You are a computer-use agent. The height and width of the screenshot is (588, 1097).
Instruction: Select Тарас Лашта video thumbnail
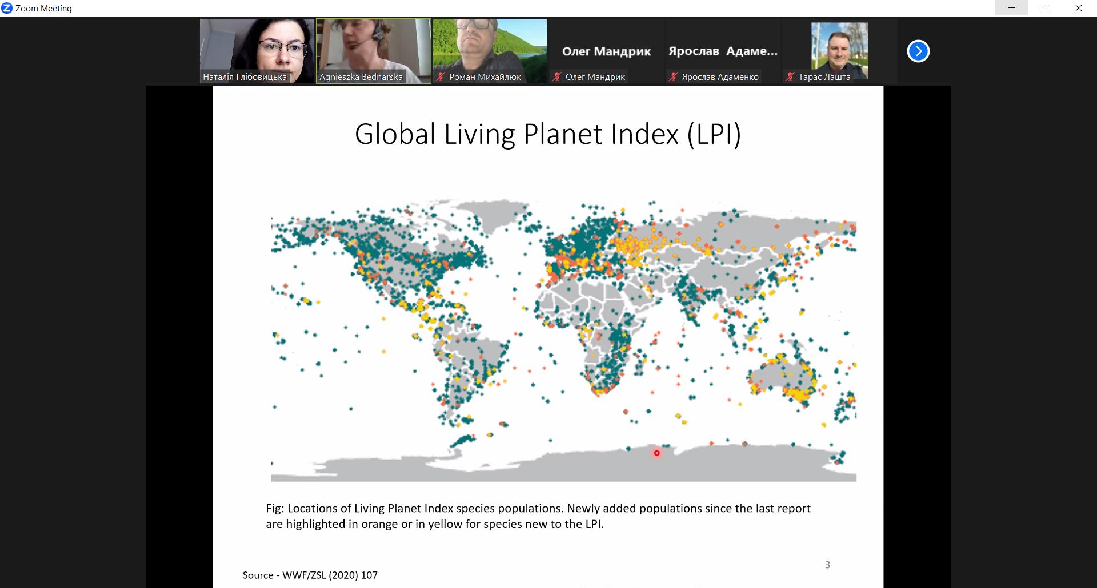click(840, 51)
